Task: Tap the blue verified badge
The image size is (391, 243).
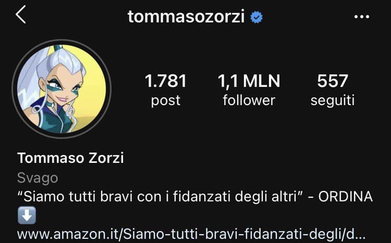Action: coord(256,17)
